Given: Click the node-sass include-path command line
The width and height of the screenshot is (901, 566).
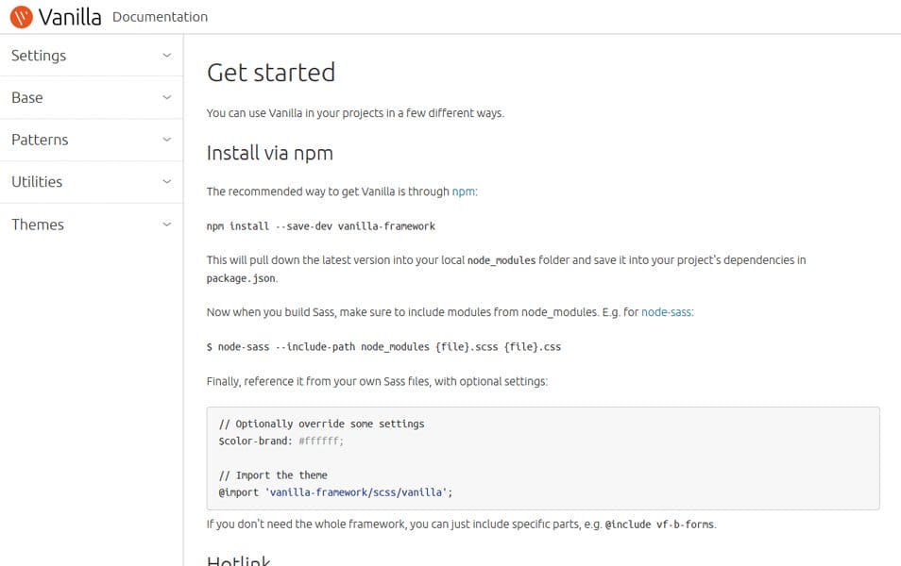Looking at the screenshot, I should coord(383,347).
